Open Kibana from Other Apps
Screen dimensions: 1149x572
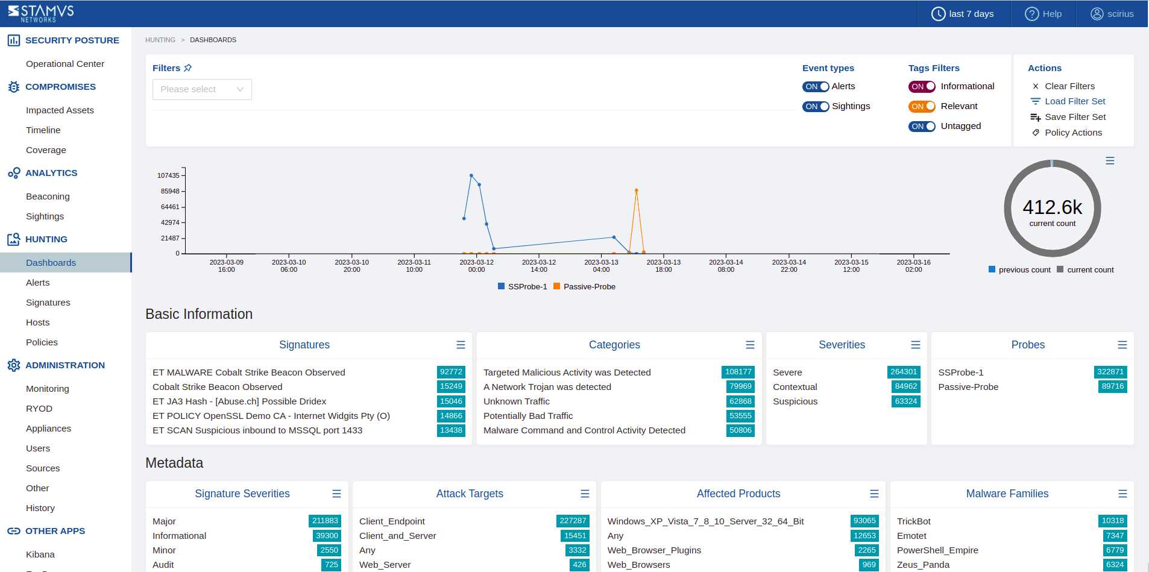(x=40, y=555)
